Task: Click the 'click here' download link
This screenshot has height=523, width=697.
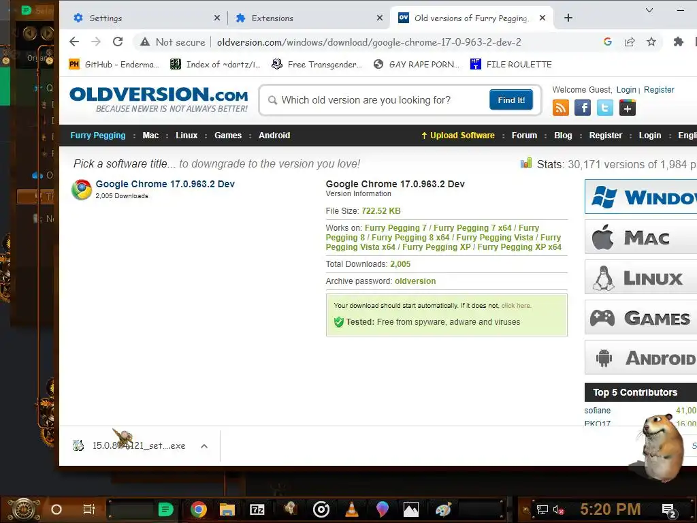Action: coord(516,306)
